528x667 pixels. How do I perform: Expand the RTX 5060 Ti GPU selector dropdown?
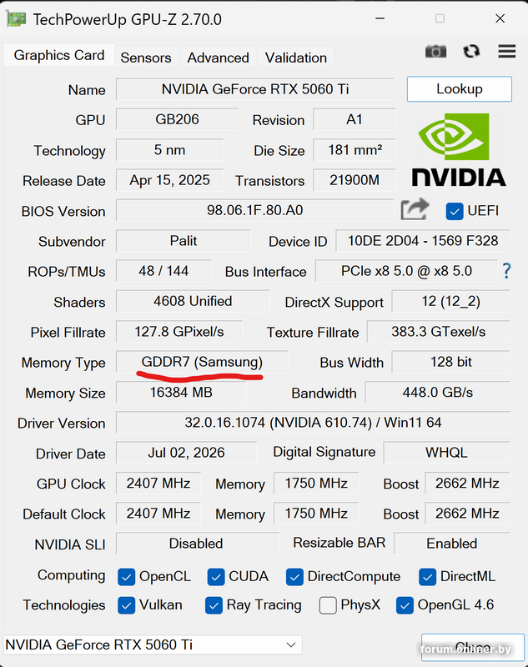coord(153,644)
